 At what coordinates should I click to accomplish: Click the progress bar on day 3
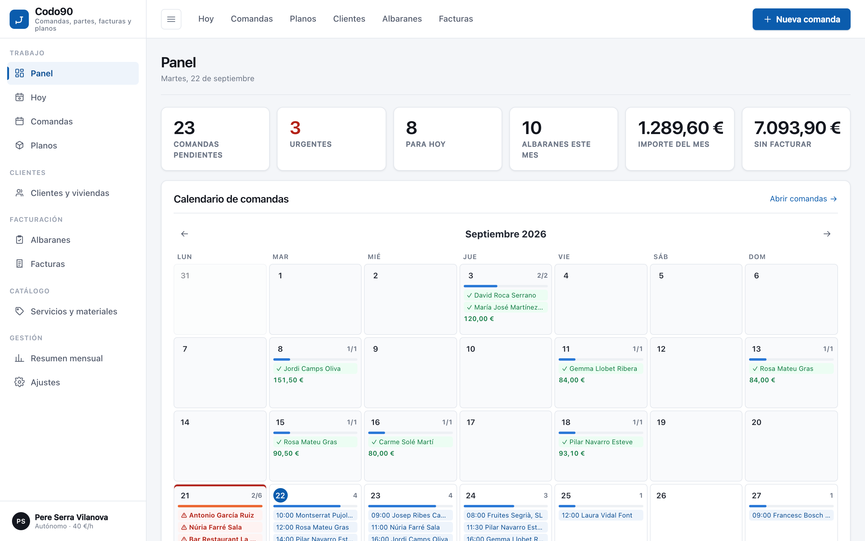point(505,286)
